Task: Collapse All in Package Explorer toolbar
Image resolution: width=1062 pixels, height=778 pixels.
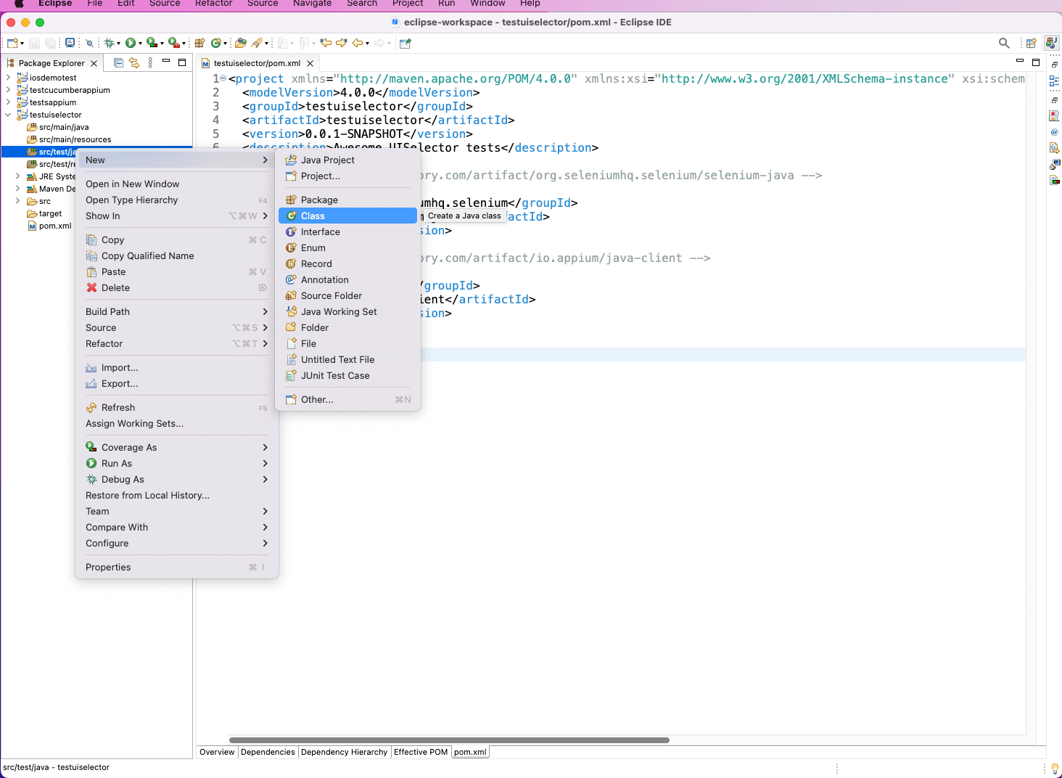Action: click(x=118, y=62)
